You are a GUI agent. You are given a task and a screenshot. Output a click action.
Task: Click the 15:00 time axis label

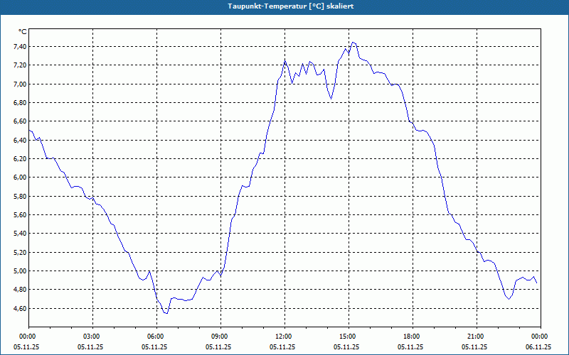pyautogui.click(x=349, y=337)
